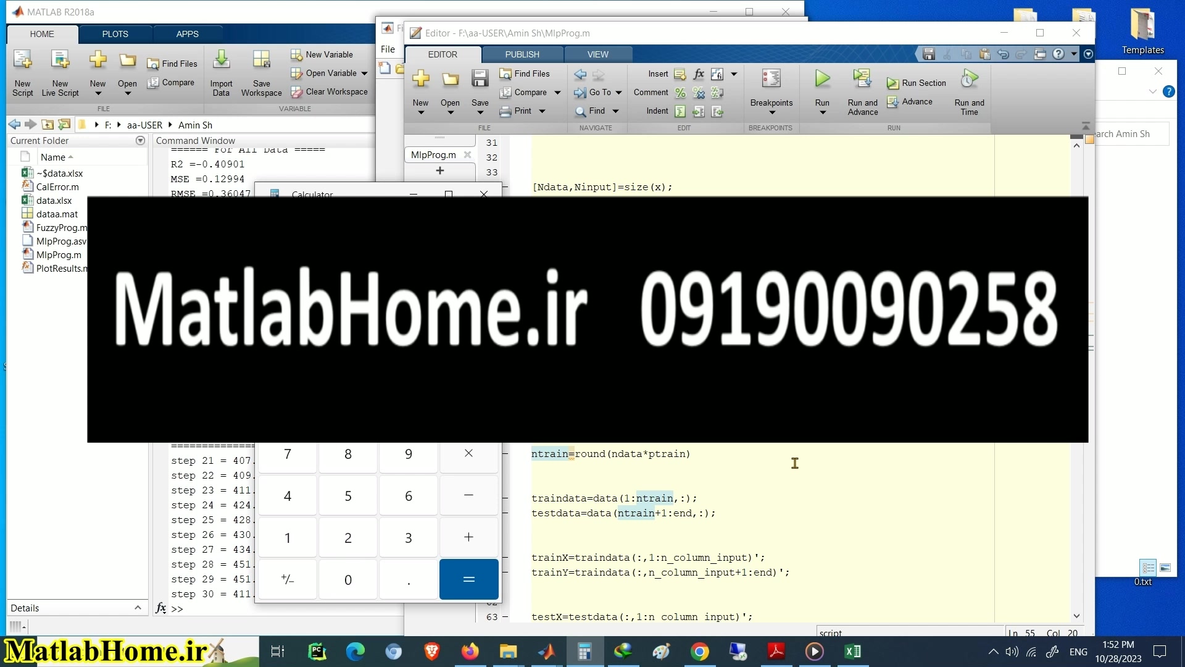Collapse the Details panel chevron
The width and height of the screenshot is (1185, 667).
pyautogui.click(x=138, y=608)
